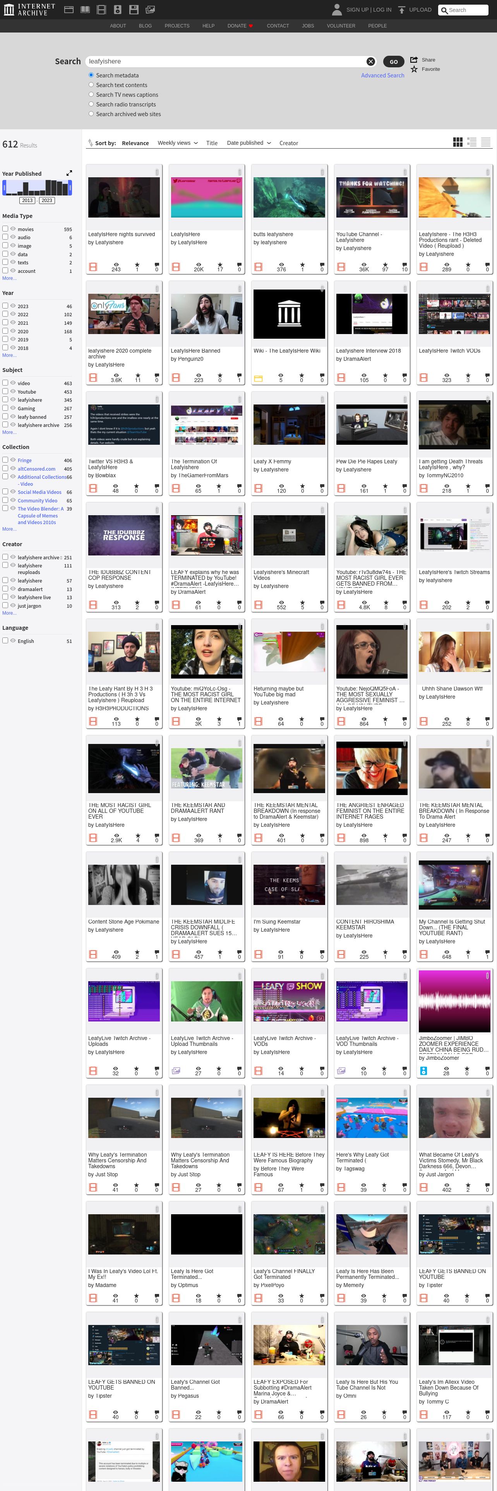Viewport: 497px width, 1491px height.
Task: Check the 'Gaming' subject filter
Action: point(5,408)
